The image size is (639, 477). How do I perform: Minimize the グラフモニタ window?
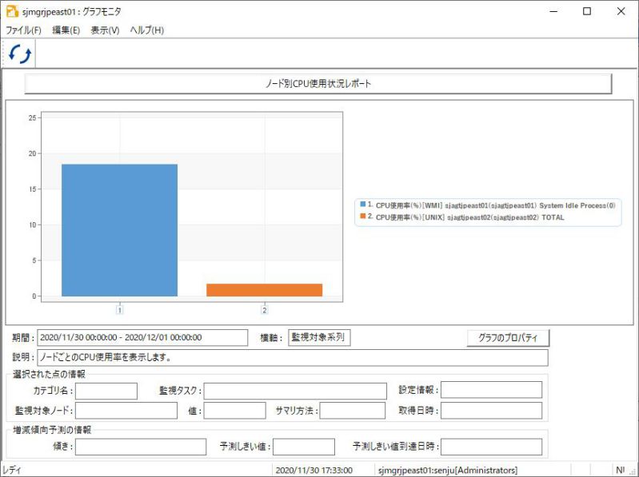click(553, 11)
